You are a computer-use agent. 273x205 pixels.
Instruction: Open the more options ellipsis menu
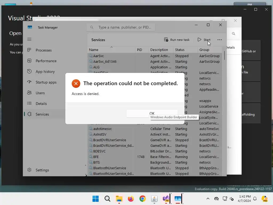pos(220,40)
